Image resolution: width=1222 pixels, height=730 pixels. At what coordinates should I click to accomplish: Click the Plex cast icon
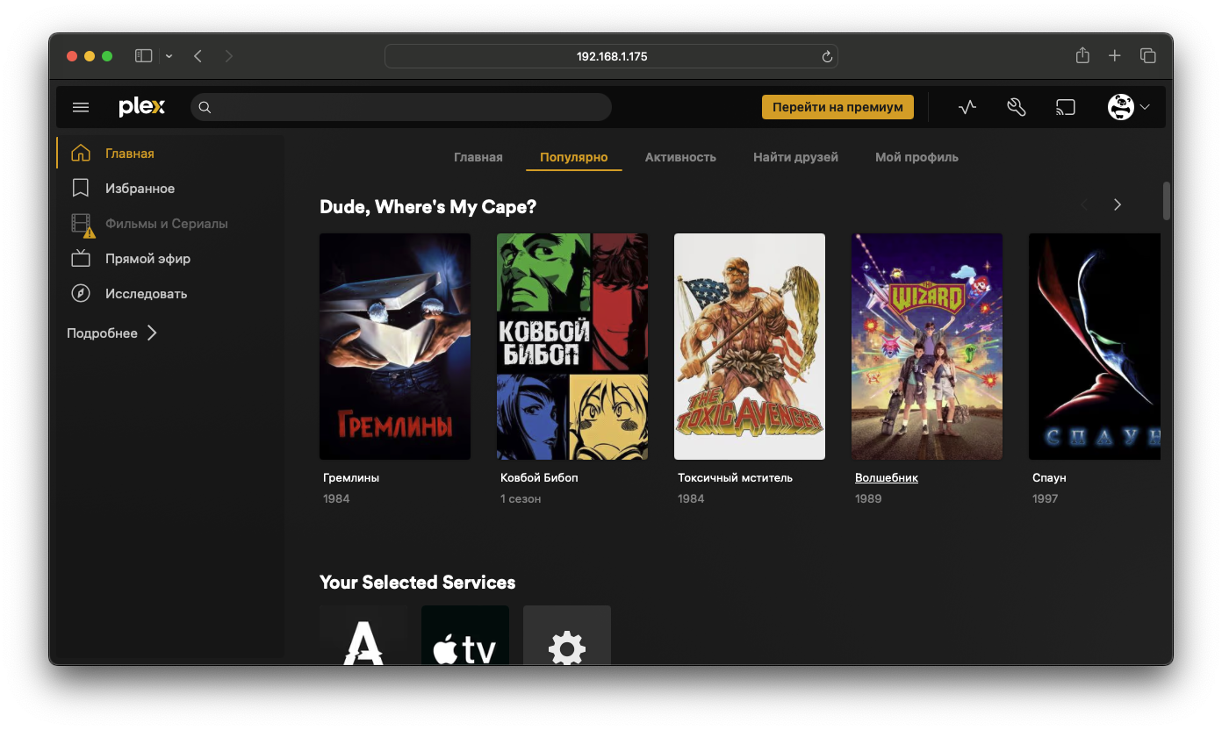pyautogui.click(x=1065, y=107)
